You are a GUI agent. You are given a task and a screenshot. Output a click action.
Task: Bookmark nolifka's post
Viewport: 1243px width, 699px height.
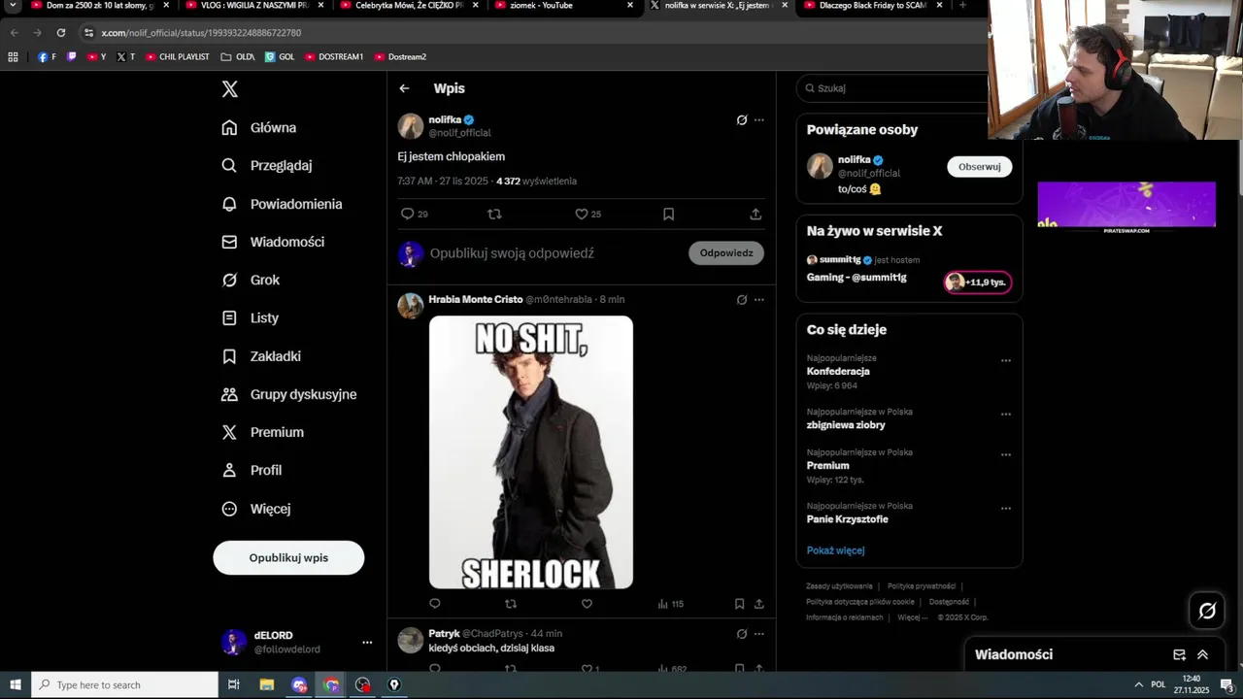tap(668, 214)
